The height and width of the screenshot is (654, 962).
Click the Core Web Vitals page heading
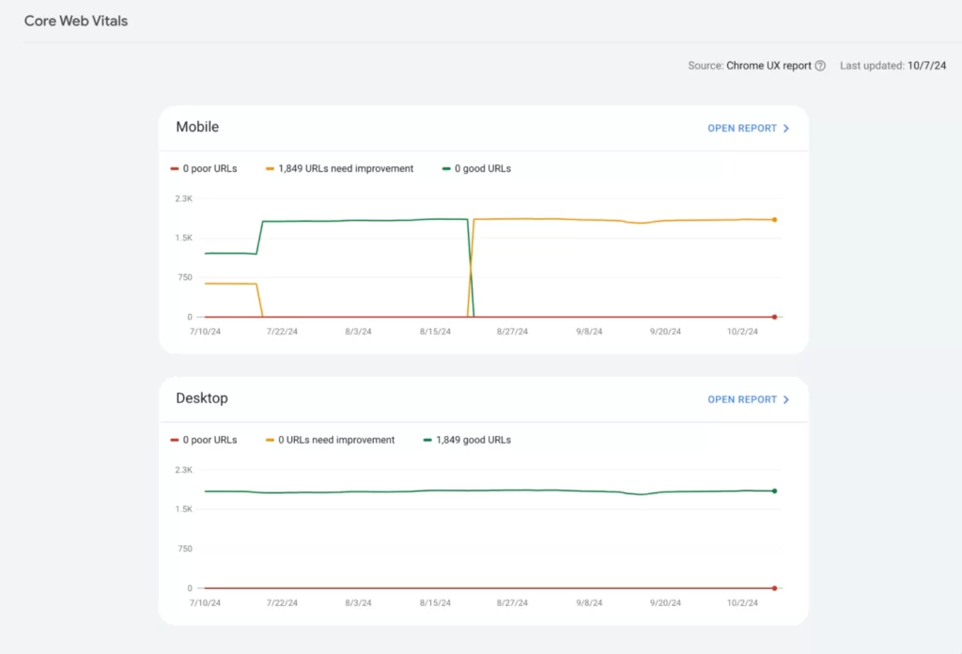(76, 21)
